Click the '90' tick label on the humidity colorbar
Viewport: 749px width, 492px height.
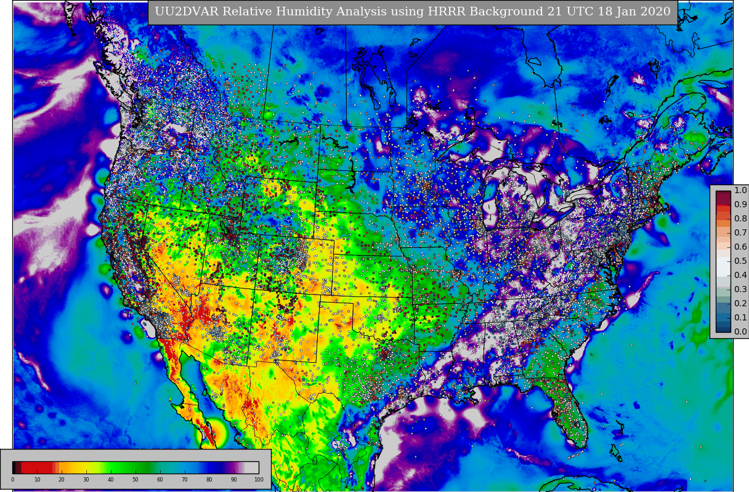(234, 480)
